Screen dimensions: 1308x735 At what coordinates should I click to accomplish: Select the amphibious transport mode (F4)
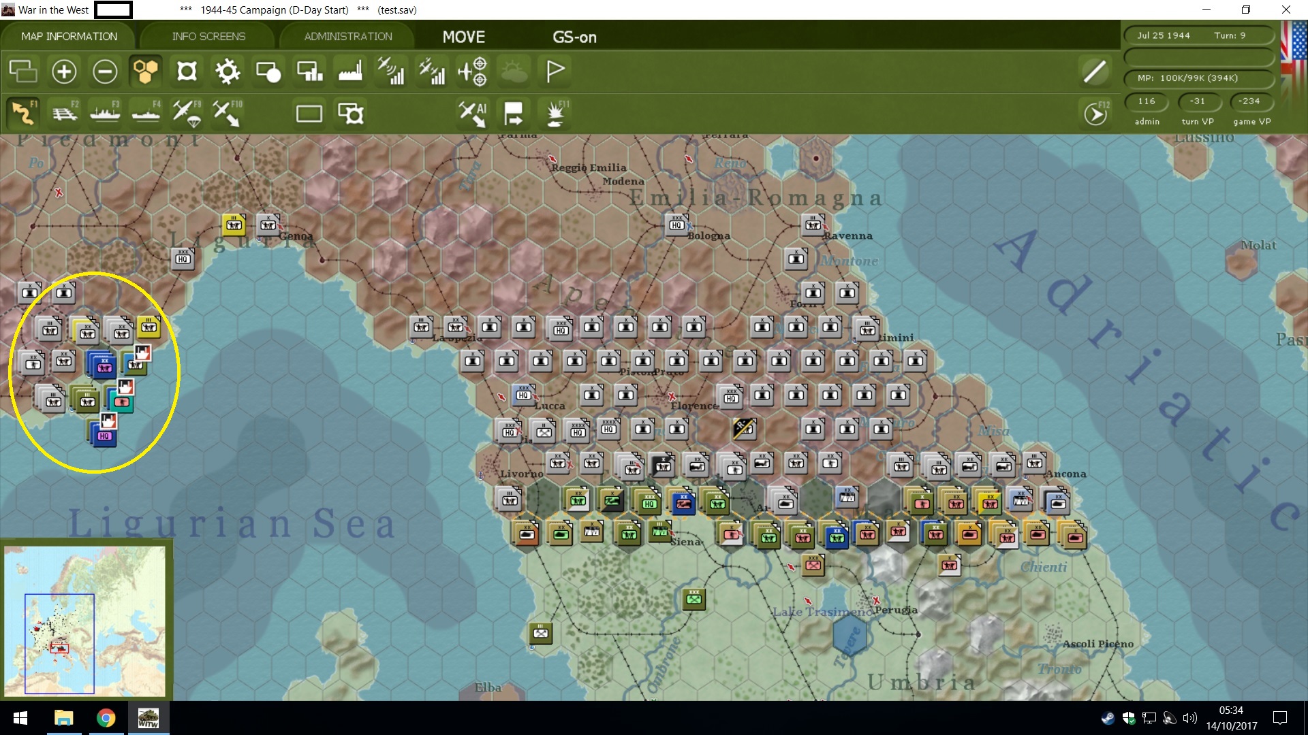coord(146,113)
